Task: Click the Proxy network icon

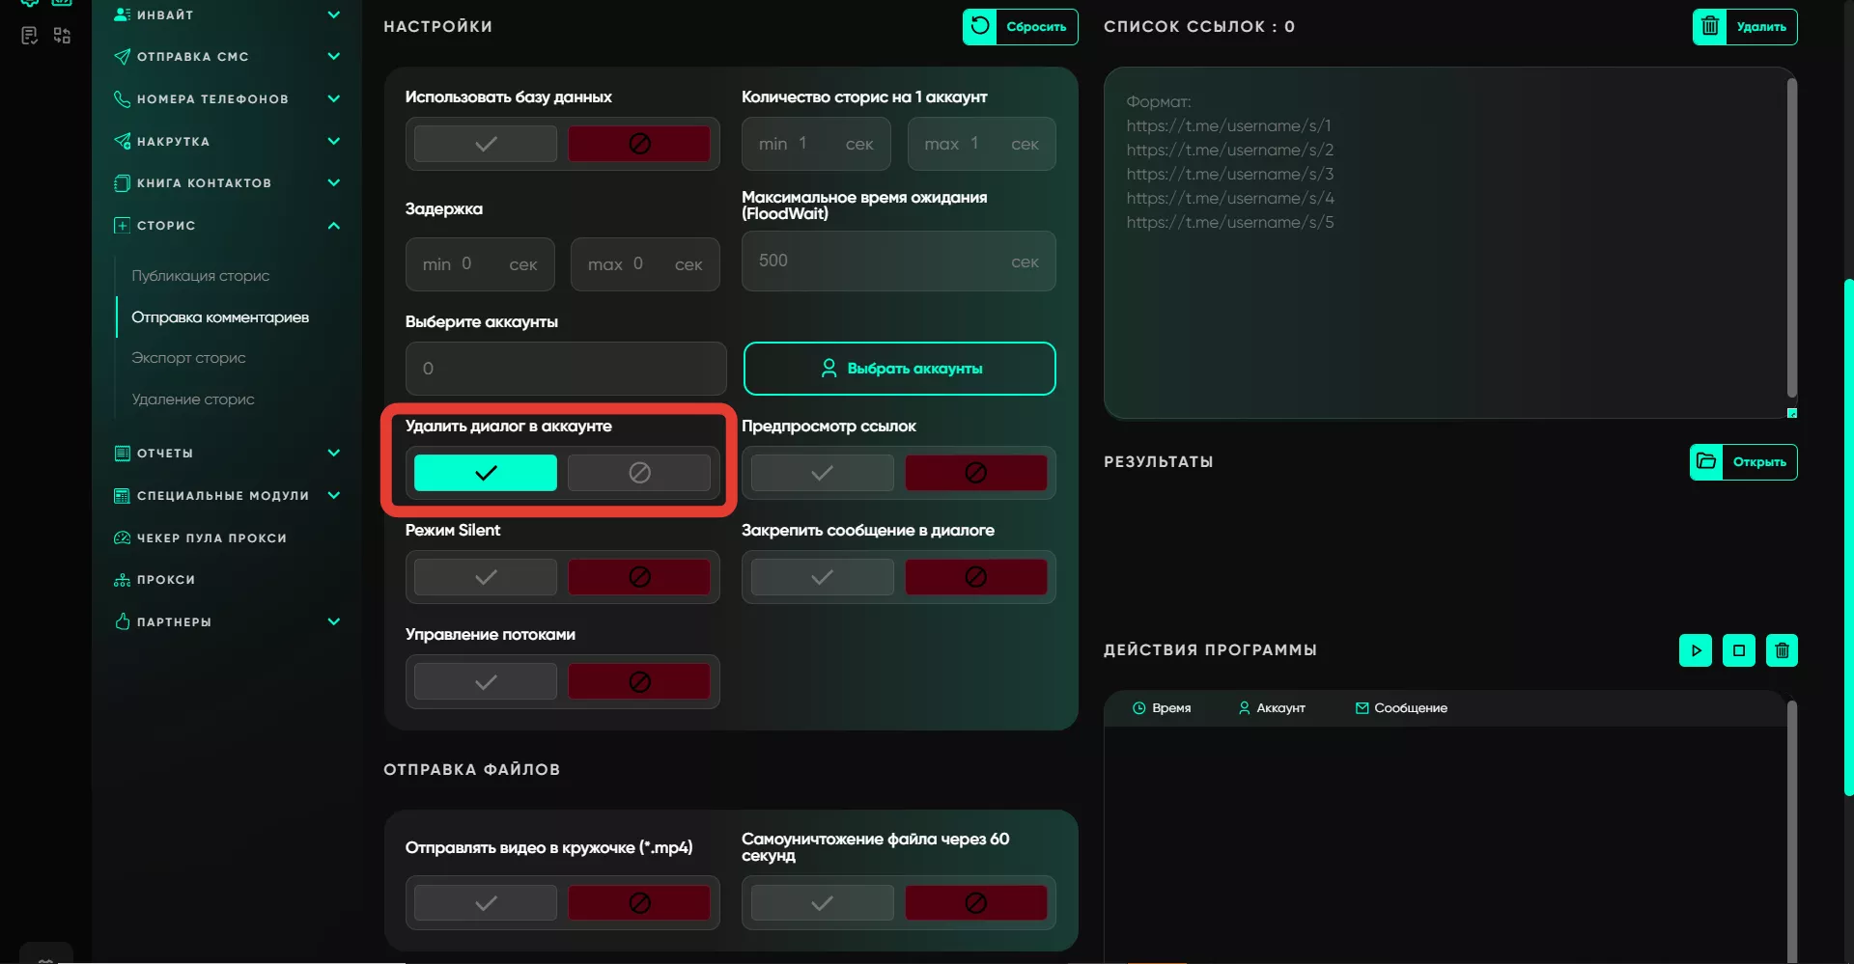Action: pyautogui.click(x=122, y=580)
